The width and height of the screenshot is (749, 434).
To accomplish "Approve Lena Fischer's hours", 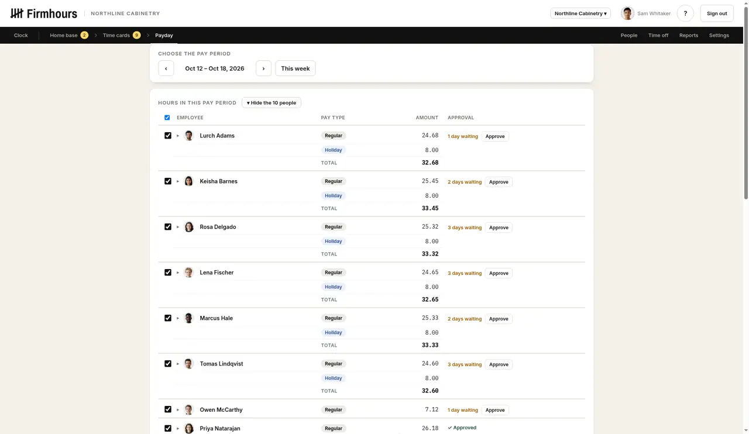I will click(x=499, y=273).
